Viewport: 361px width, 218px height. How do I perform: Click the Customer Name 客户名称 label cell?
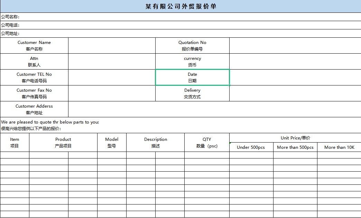click(34, 45)
